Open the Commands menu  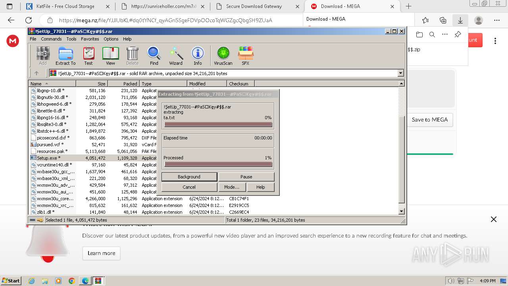[51, 39]
